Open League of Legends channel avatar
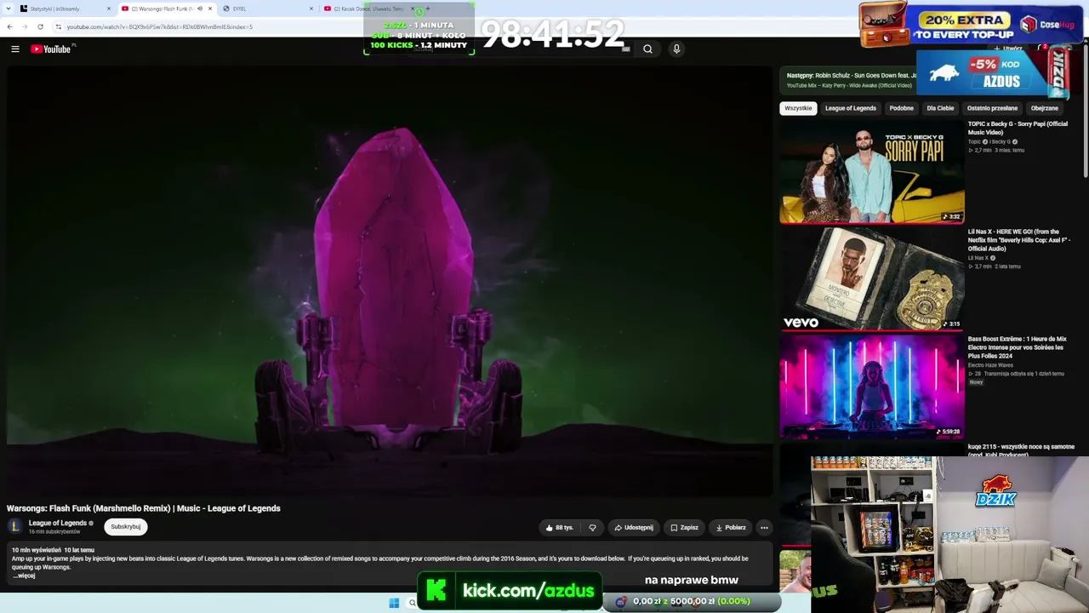The image size is (1089, 613). coord(15,526)
